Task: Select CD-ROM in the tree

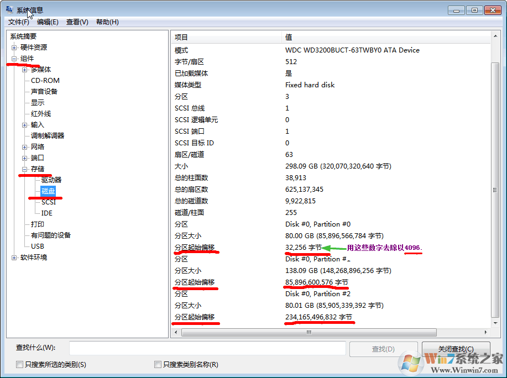Action: [x=45, y=81]
